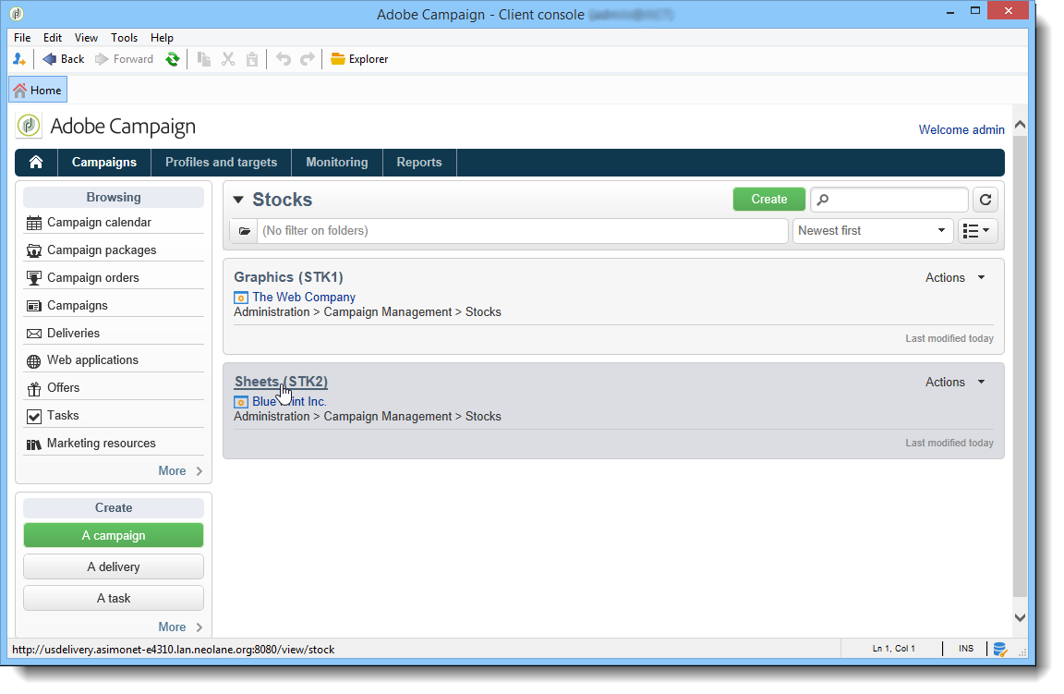The height and width of the screenshot is (694, 1064).
Task: Click the Welcome admin link
Action: (961, 129)
